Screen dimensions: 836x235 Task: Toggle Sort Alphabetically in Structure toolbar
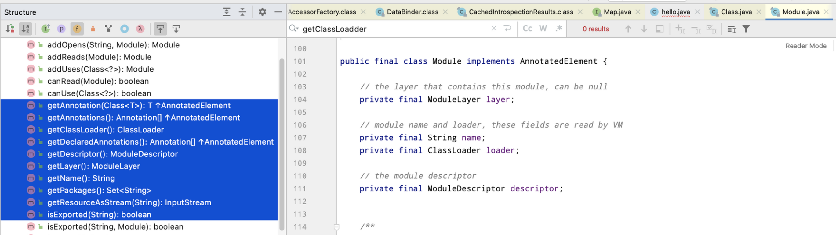(26, 29)
